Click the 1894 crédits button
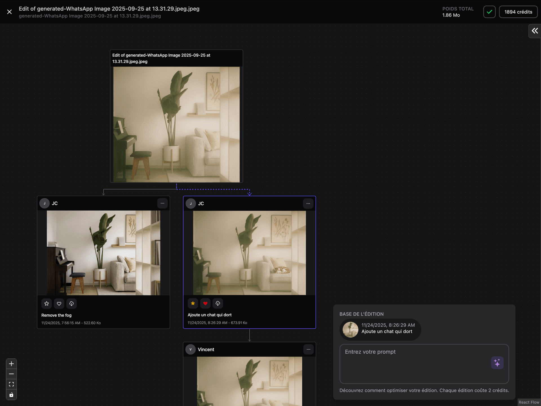The width and height of the screenshot is (541, 406). pyautogui.click(x=518, y=12)
